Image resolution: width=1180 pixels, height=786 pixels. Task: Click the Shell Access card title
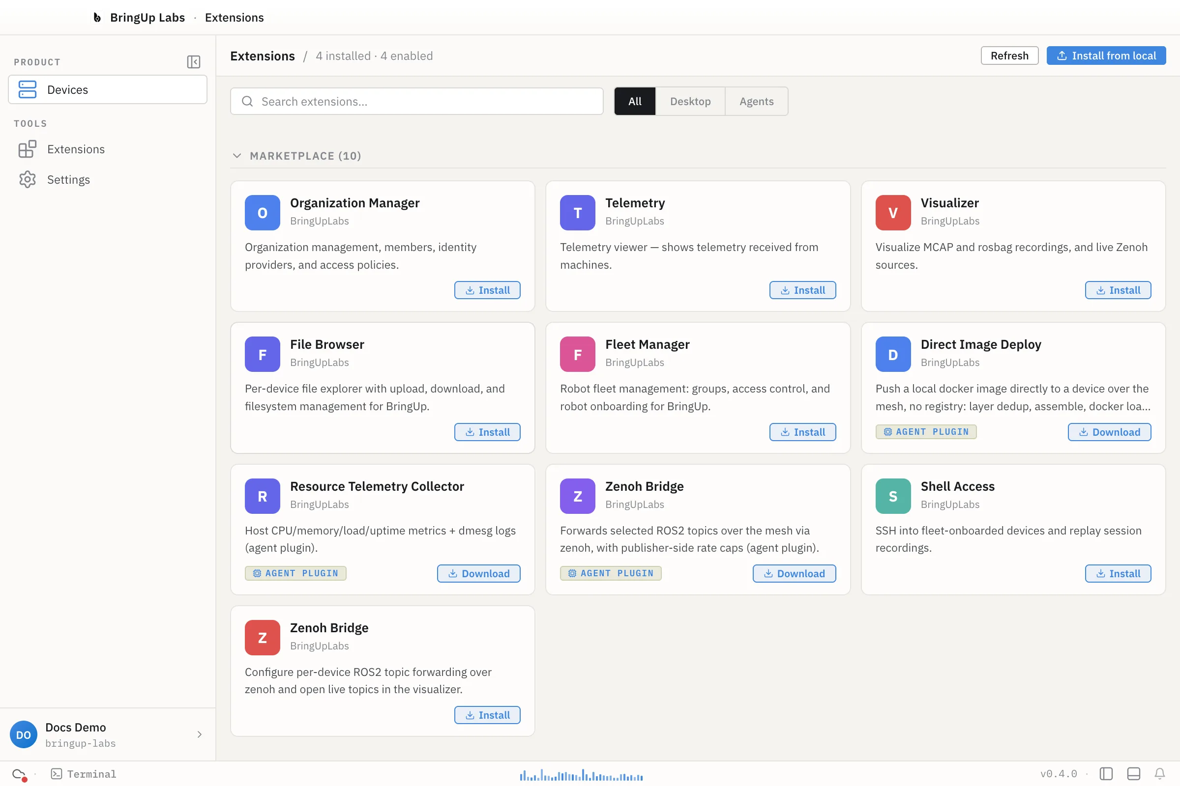(957, 486)
